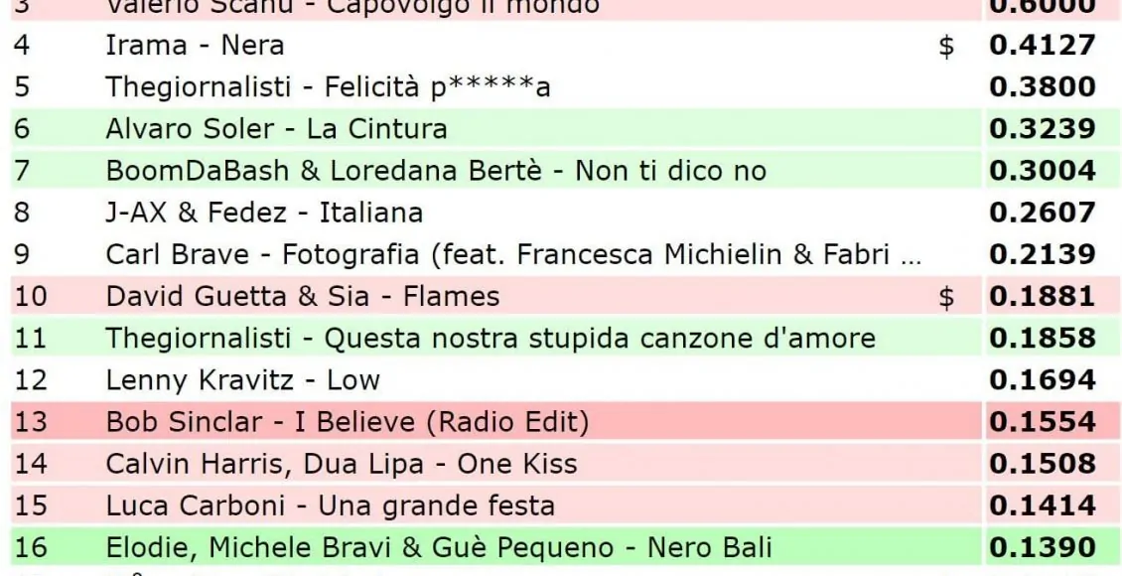
Task: Click rank number 12
Action: pyautogui.click(x=30, y=380)
